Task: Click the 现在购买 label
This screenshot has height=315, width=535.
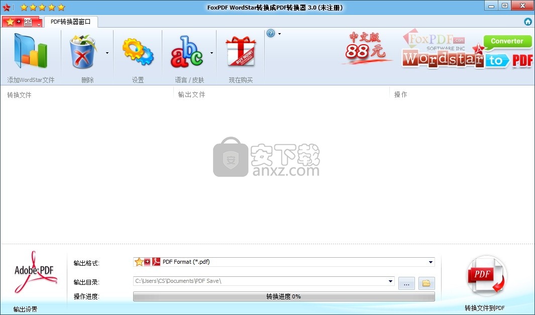Action: tap(241, 80)
